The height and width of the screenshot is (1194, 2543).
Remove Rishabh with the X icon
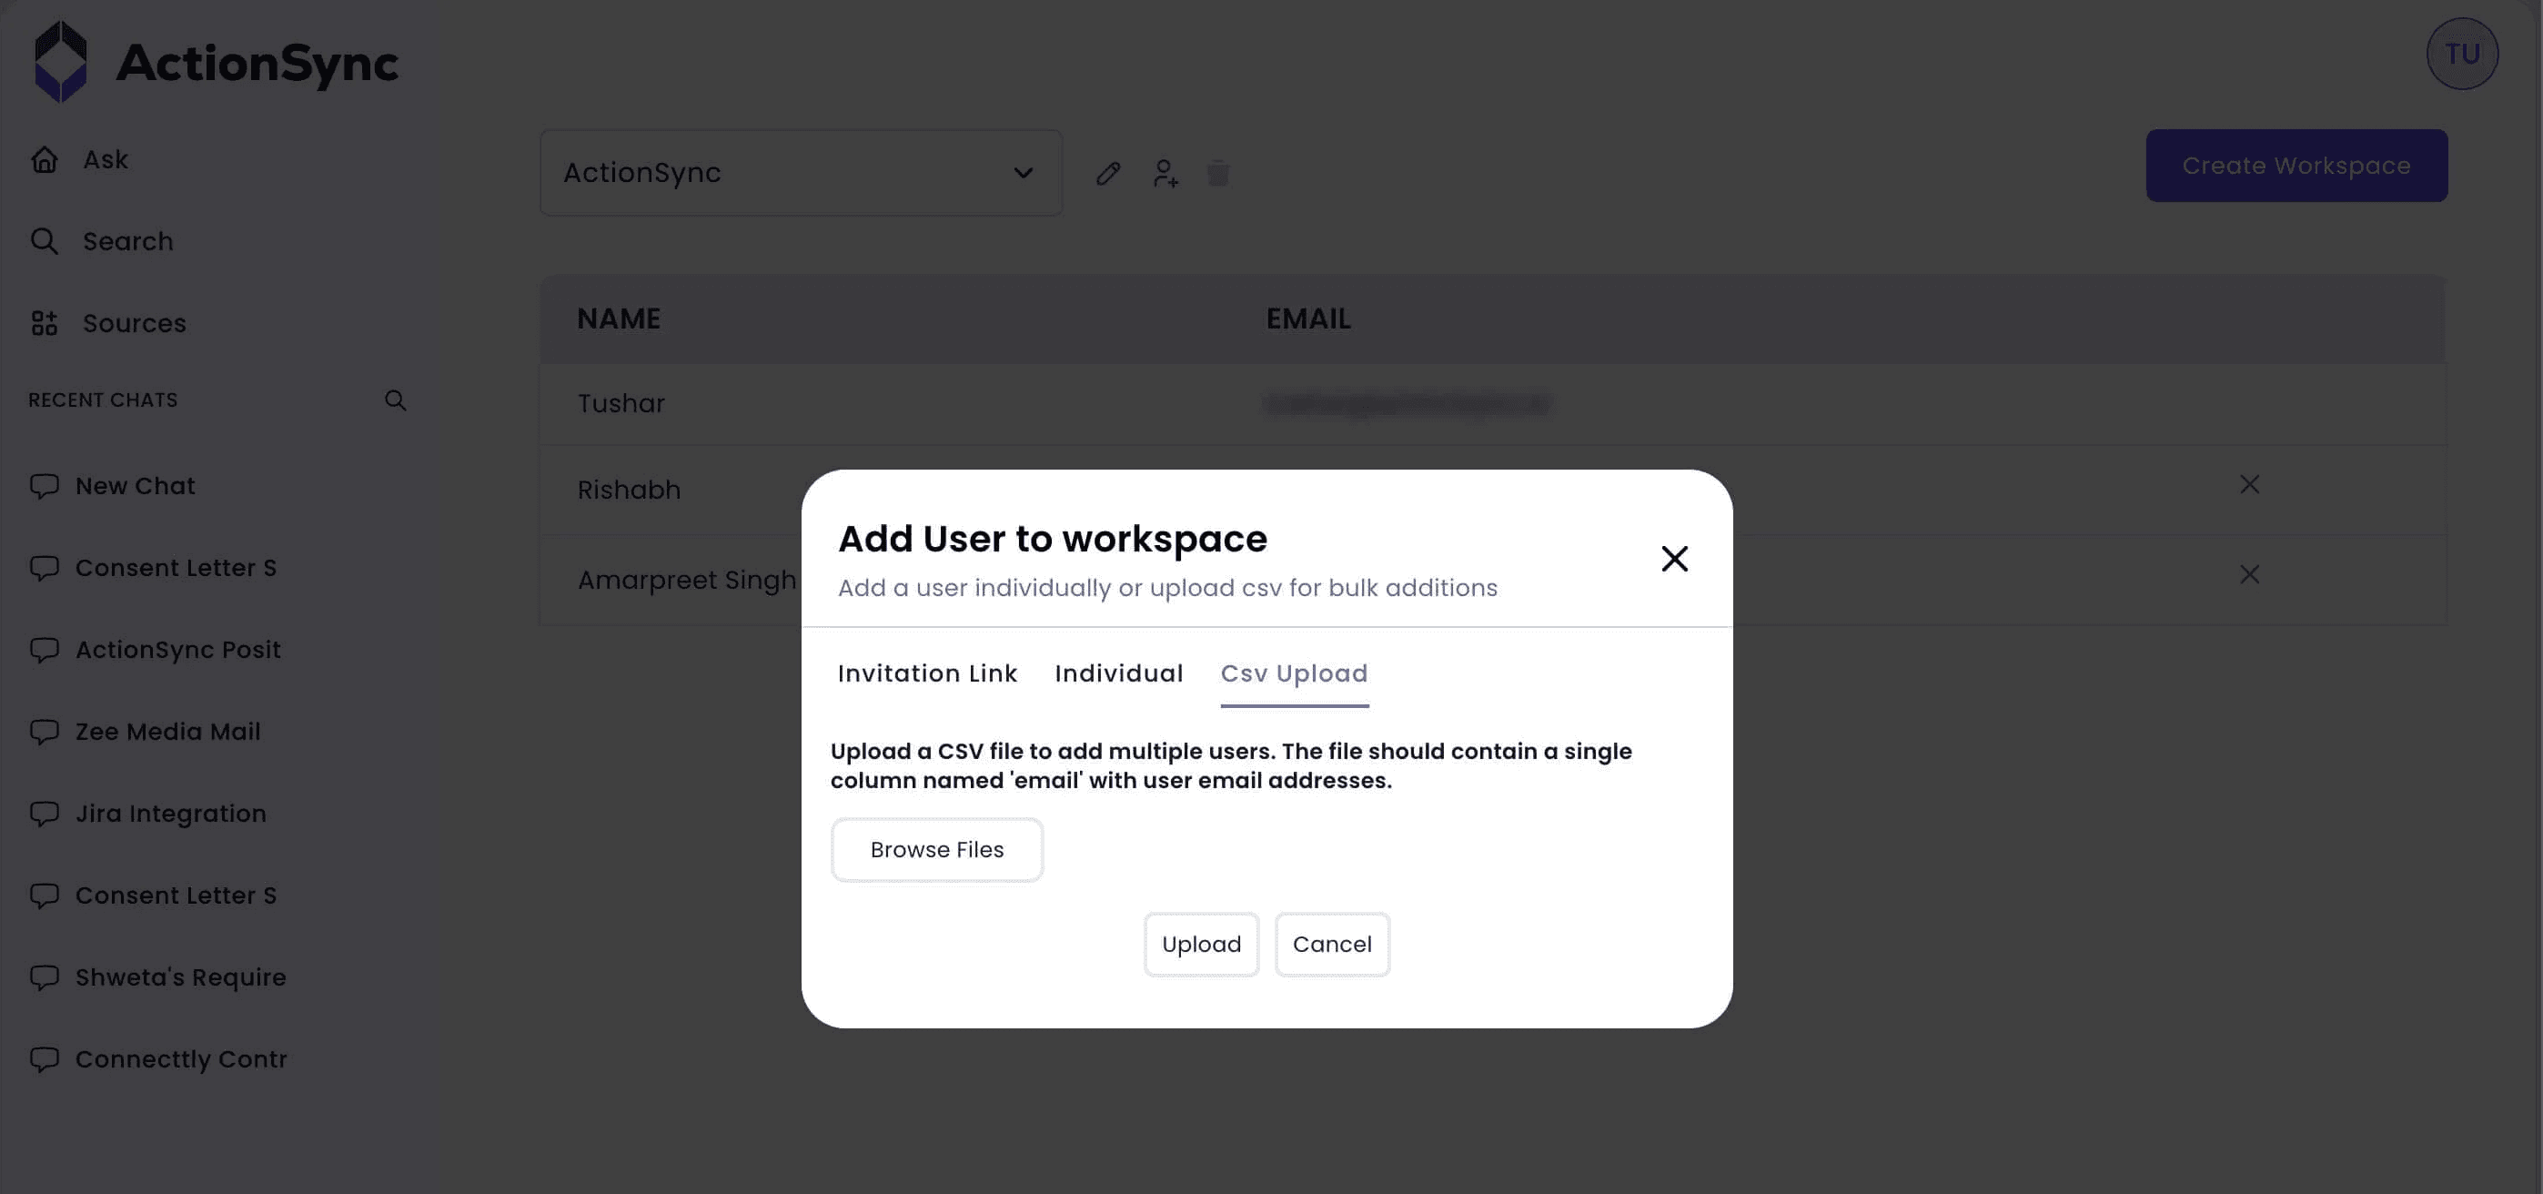(2249, 484)
